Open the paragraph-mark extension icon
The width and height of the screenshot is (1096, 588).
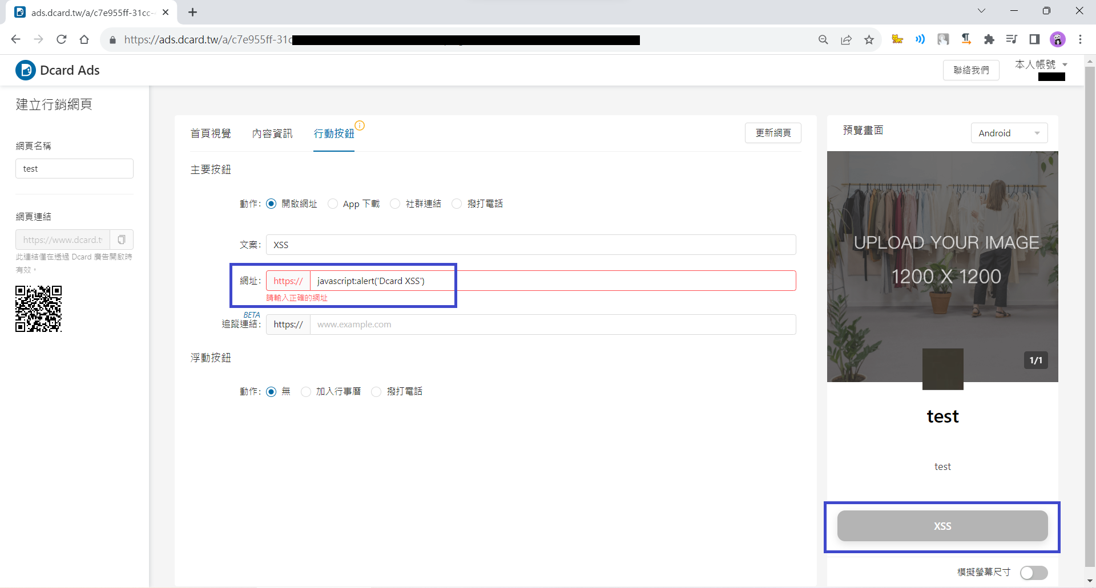point(966,39)
